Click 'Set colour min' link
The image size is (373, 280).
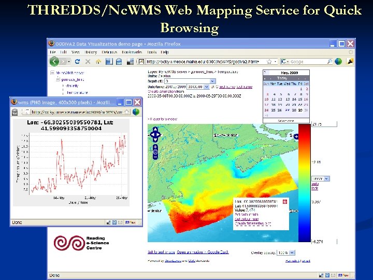coord(246,215)
